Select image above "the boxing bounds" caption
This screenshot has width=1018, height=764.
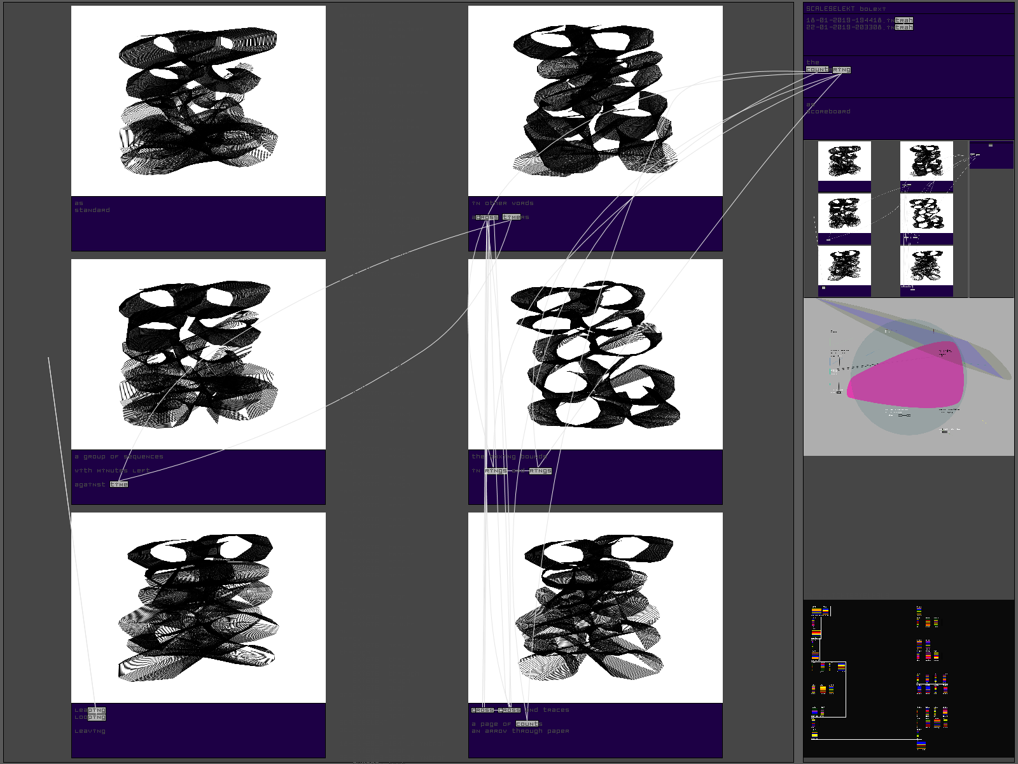(596, 354)
